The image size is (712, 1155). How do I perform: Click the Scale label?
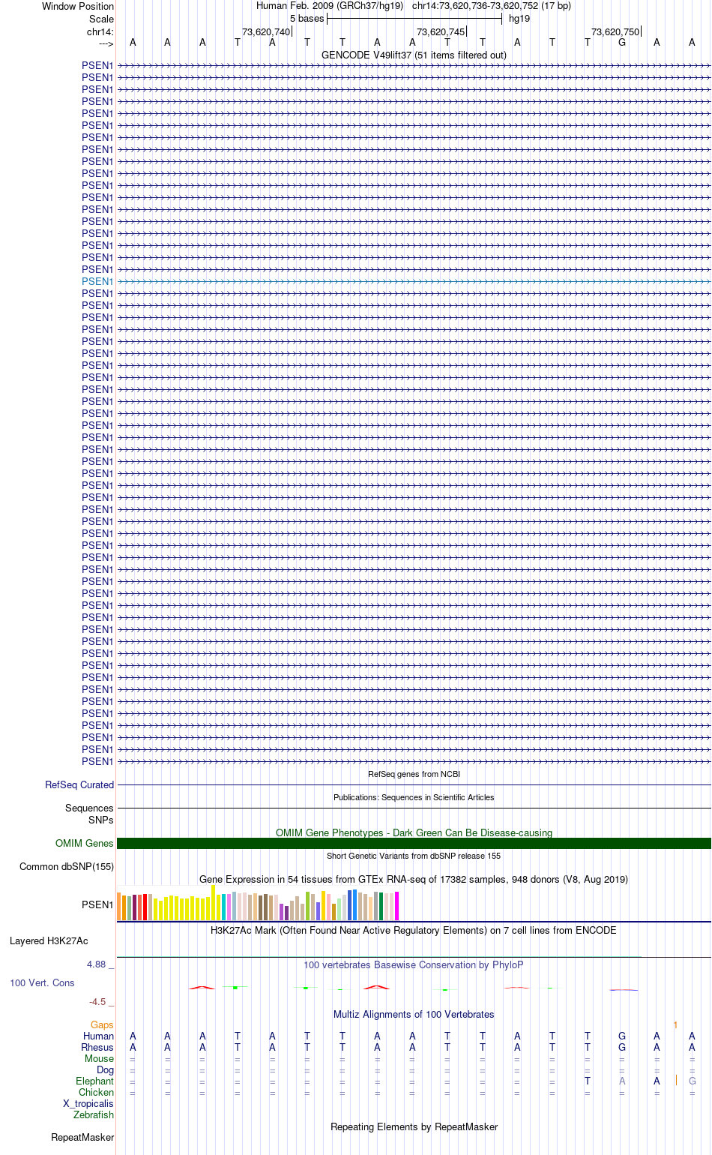pos(102,19)
